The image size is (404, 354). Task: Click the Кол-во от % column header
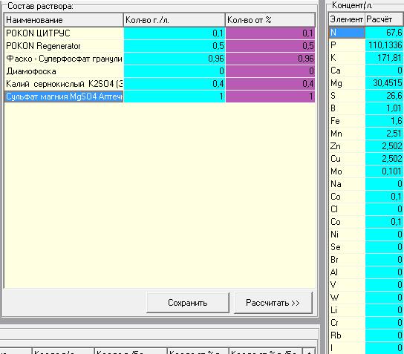270,20
